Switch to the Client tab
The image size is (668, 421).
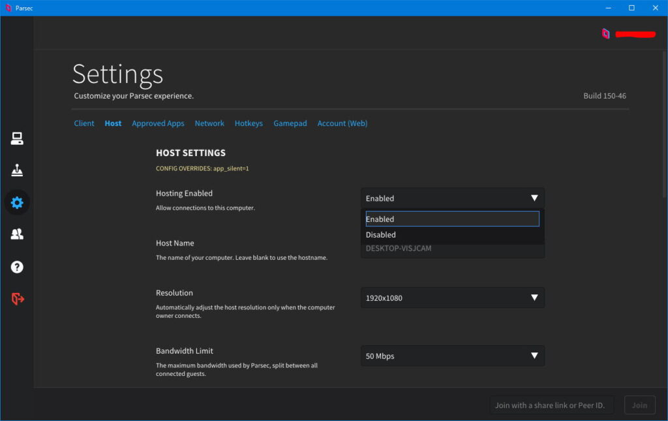(84, 123)
